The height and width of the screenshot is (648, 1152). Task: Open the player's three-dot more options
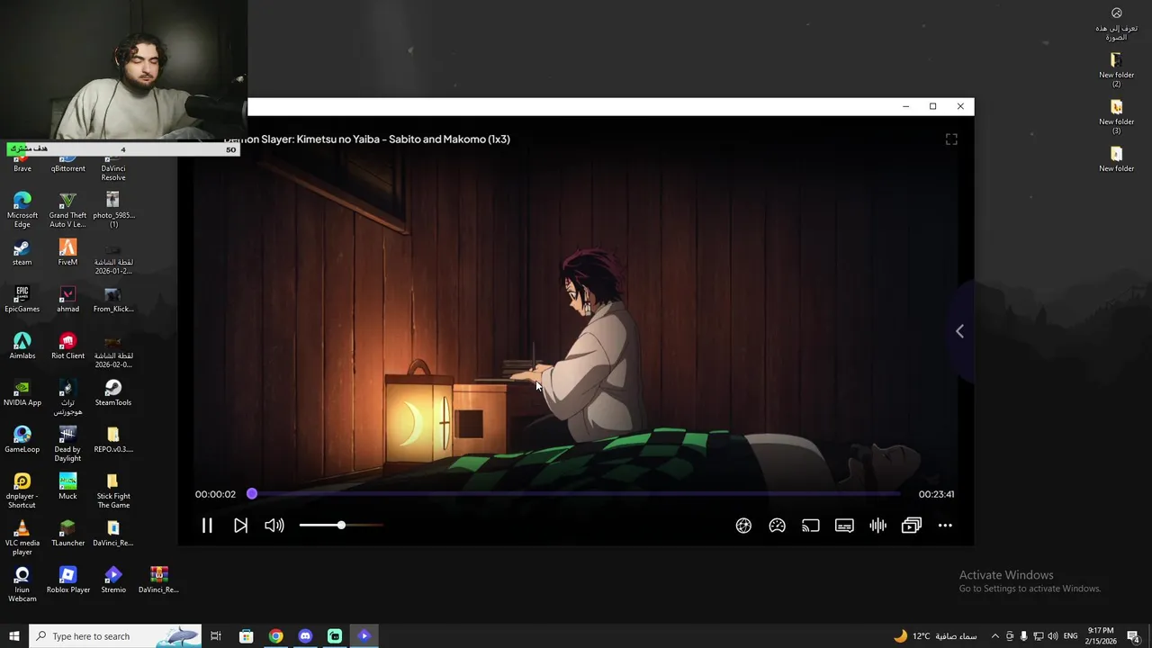point(945,526)
